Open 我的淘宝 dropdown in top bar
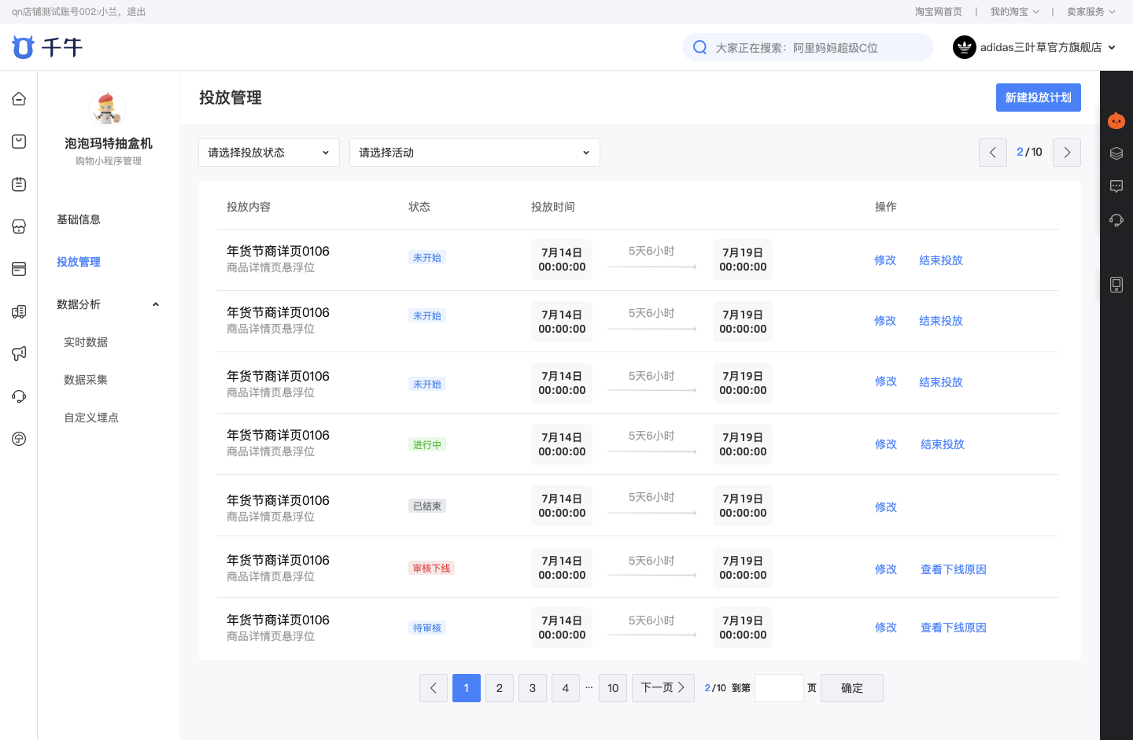Viewport: 1133px width, 740px height. 1014,12
